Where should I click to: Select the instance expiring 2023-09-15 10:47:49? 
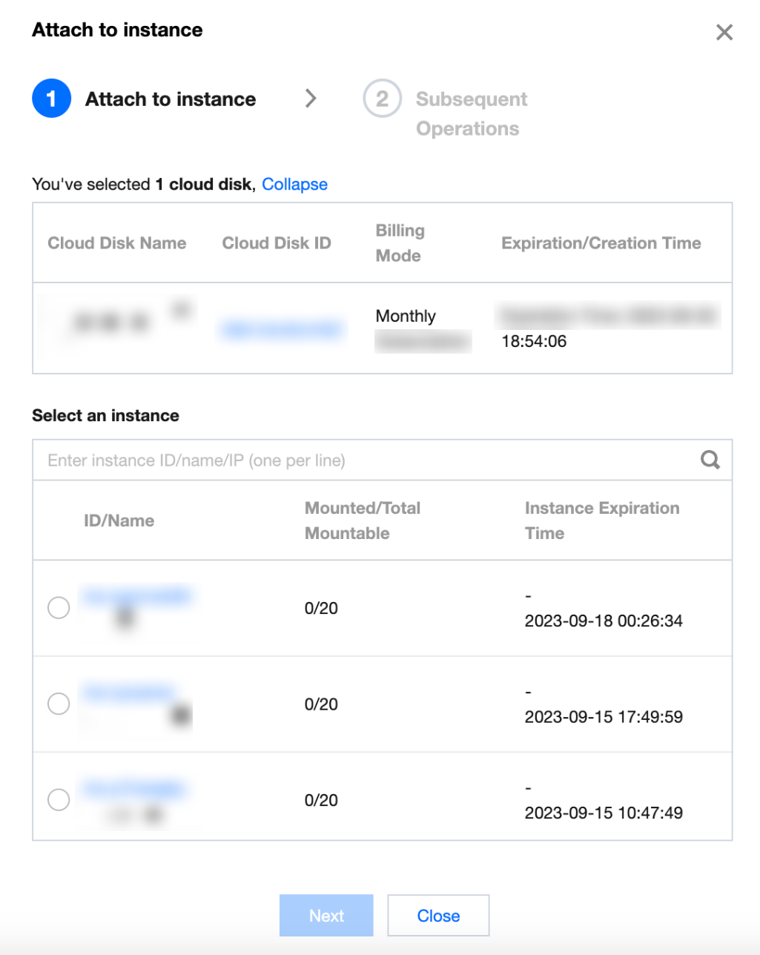tap(59, 800)
